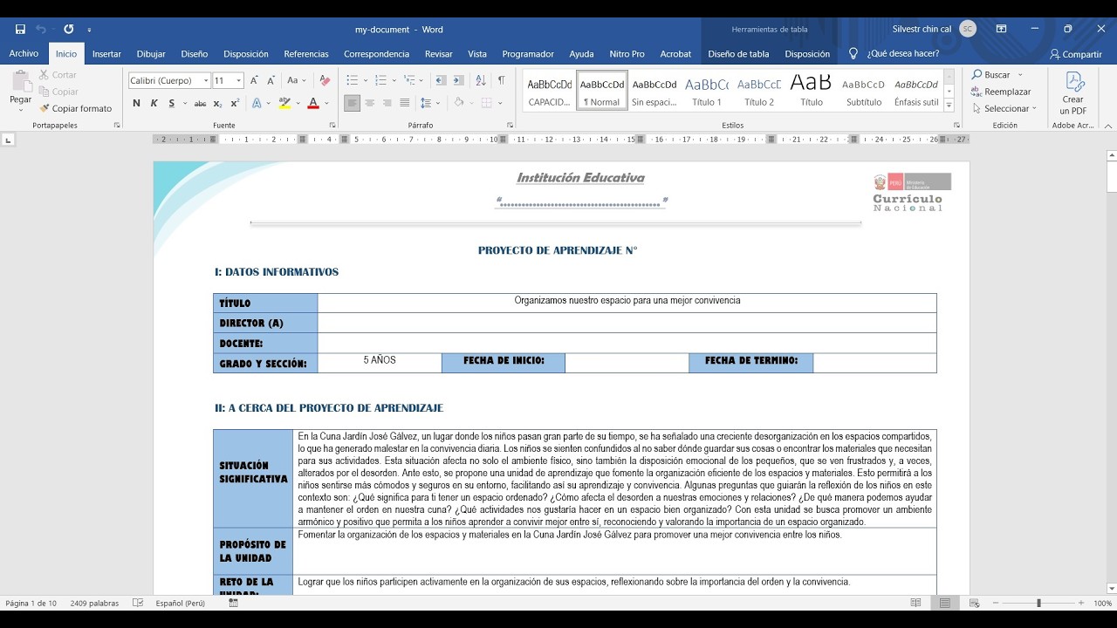1117x628 pixels.
Task: Click Buscar (Find)
Action: click(x=991, y=75)
